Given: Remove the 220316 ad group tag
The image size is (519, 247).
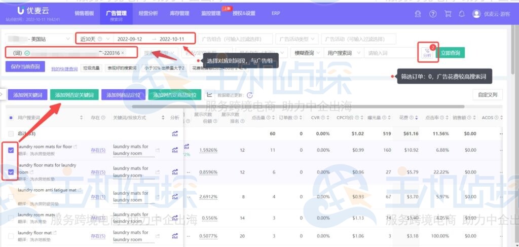Looking at the screenshot, I should pyautogui.click(x=123, y=53).
